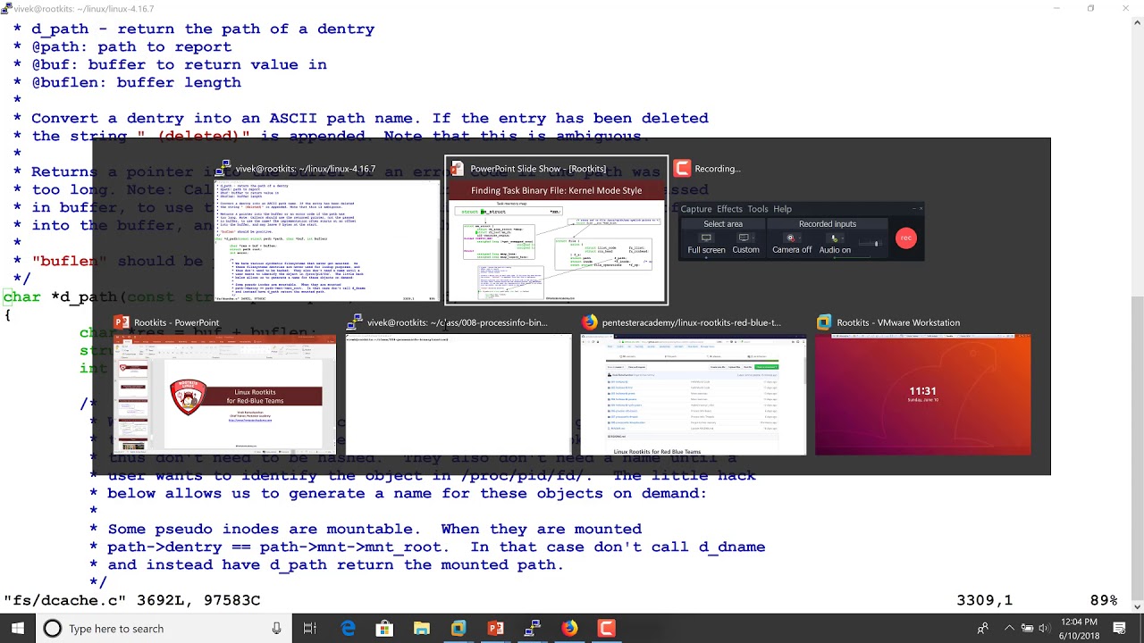
Task: Switch to the Rootkits - PowerPoint editor thumbnail
Action: click(x=224, y=394)
